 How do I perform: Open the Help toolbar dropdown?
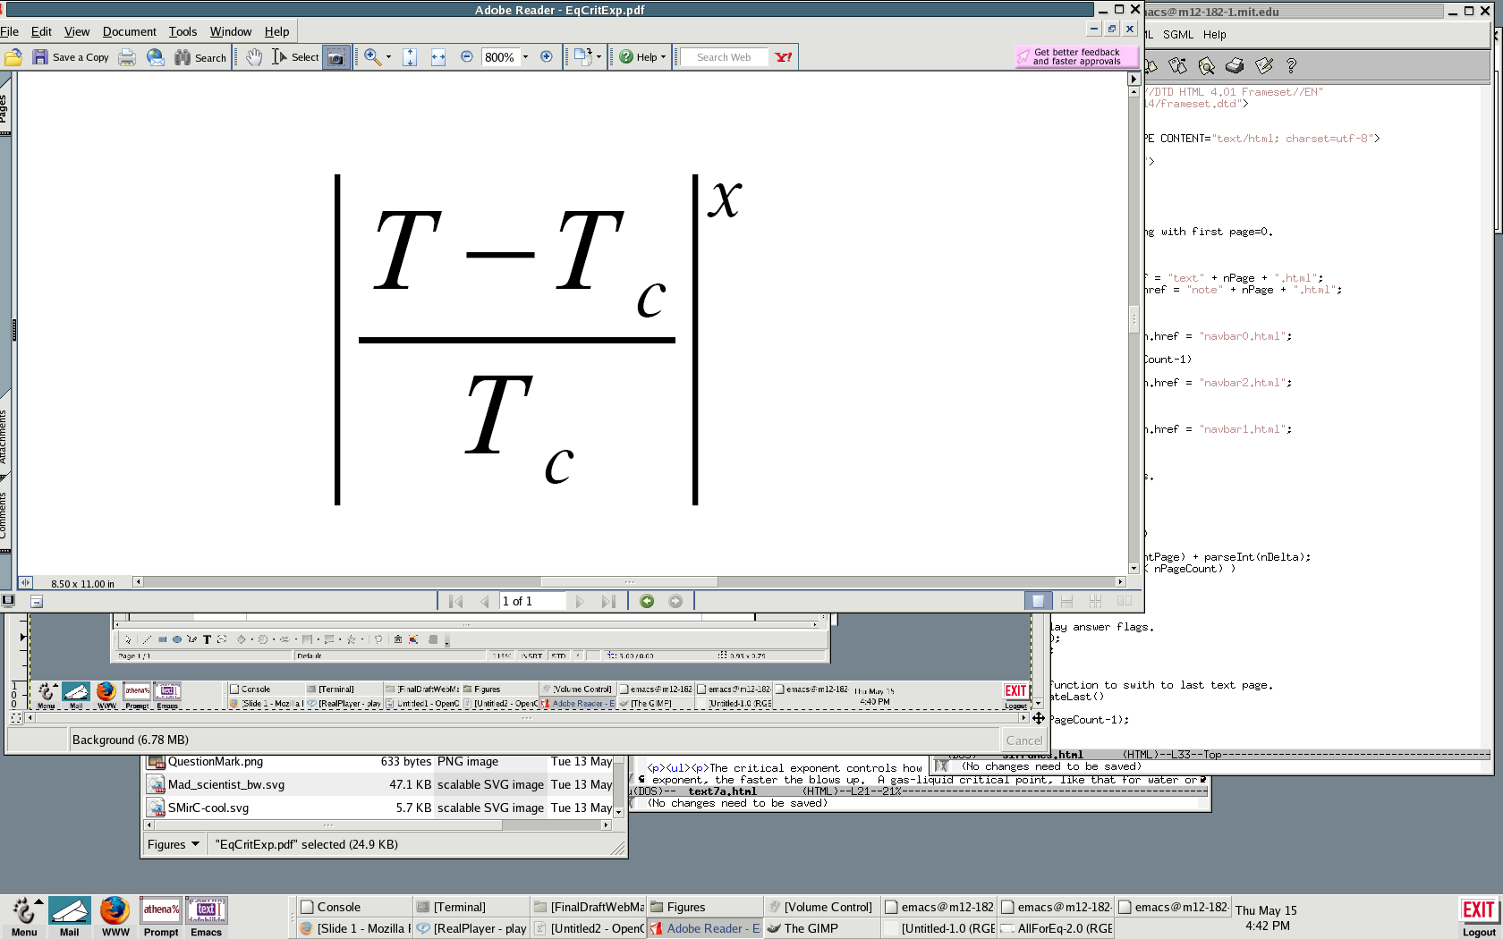[642, 57]
